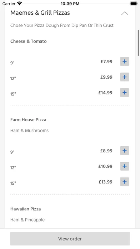Tap the £7.99 price label
Image resolution: width=140 pixels, height=249 pixels.
pos(106,62)
